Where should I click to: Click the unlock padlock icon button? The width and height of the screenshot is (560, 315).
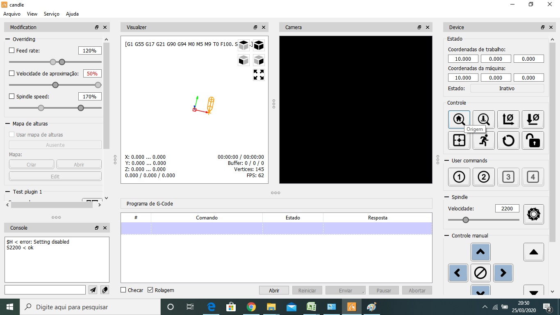coord(533,140)
